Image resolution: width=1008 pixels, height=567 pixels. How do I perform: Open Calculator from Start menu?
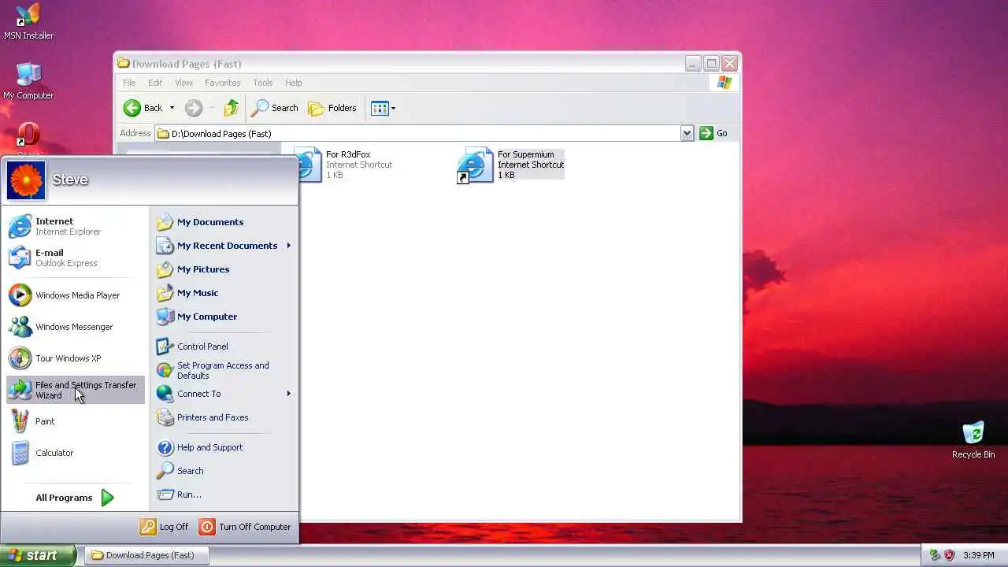(75, 453)
